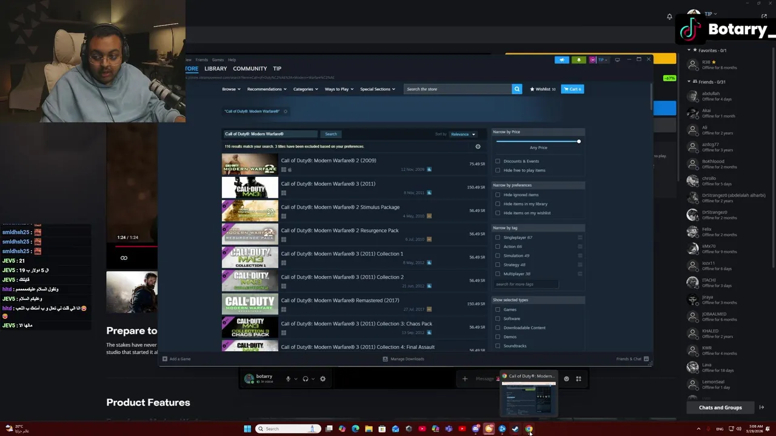Open File Explorer from the taskbar

pos(369,429)
